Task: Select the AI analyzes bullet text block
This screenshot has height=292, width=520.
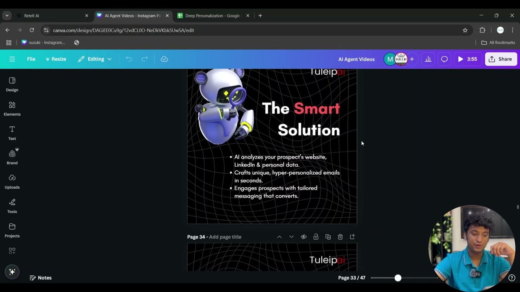Action: pyautogui.click(x=285, y=176)
